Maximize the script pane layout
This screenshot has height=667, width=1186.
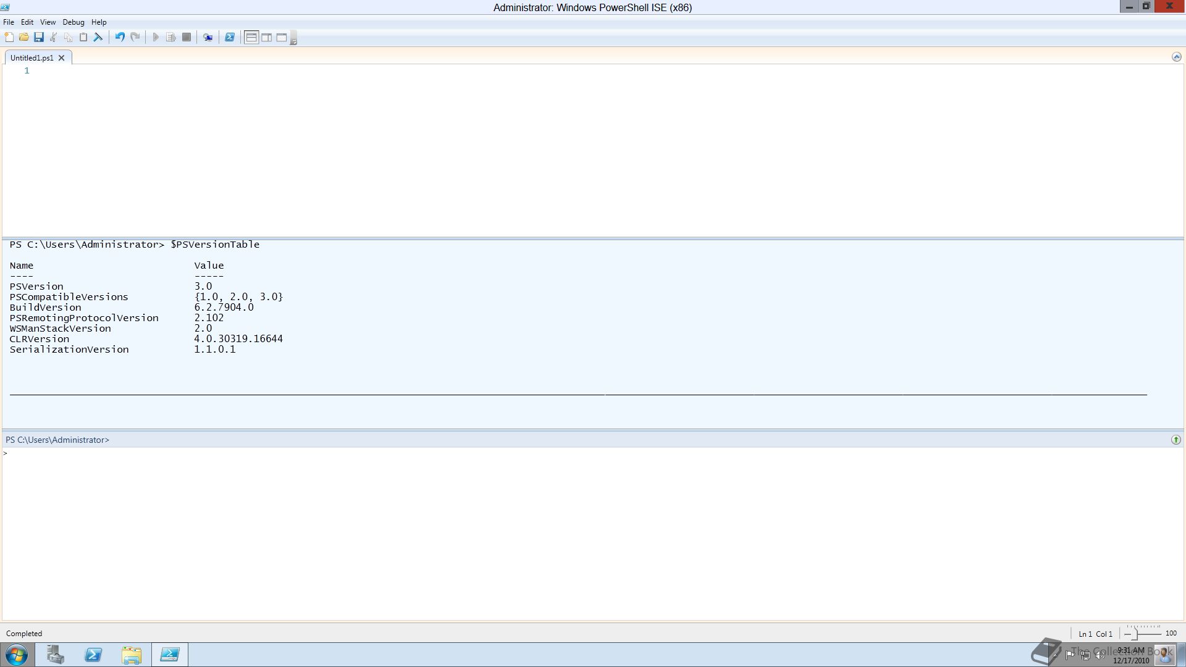point(281,37)
